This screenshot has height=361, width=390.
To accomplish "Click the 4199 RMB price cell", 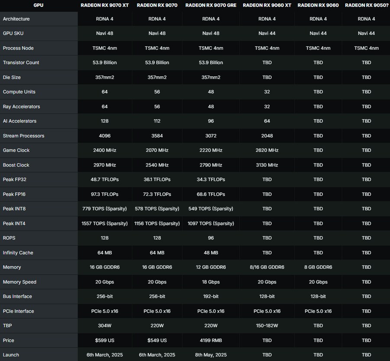I will point(211,340).
